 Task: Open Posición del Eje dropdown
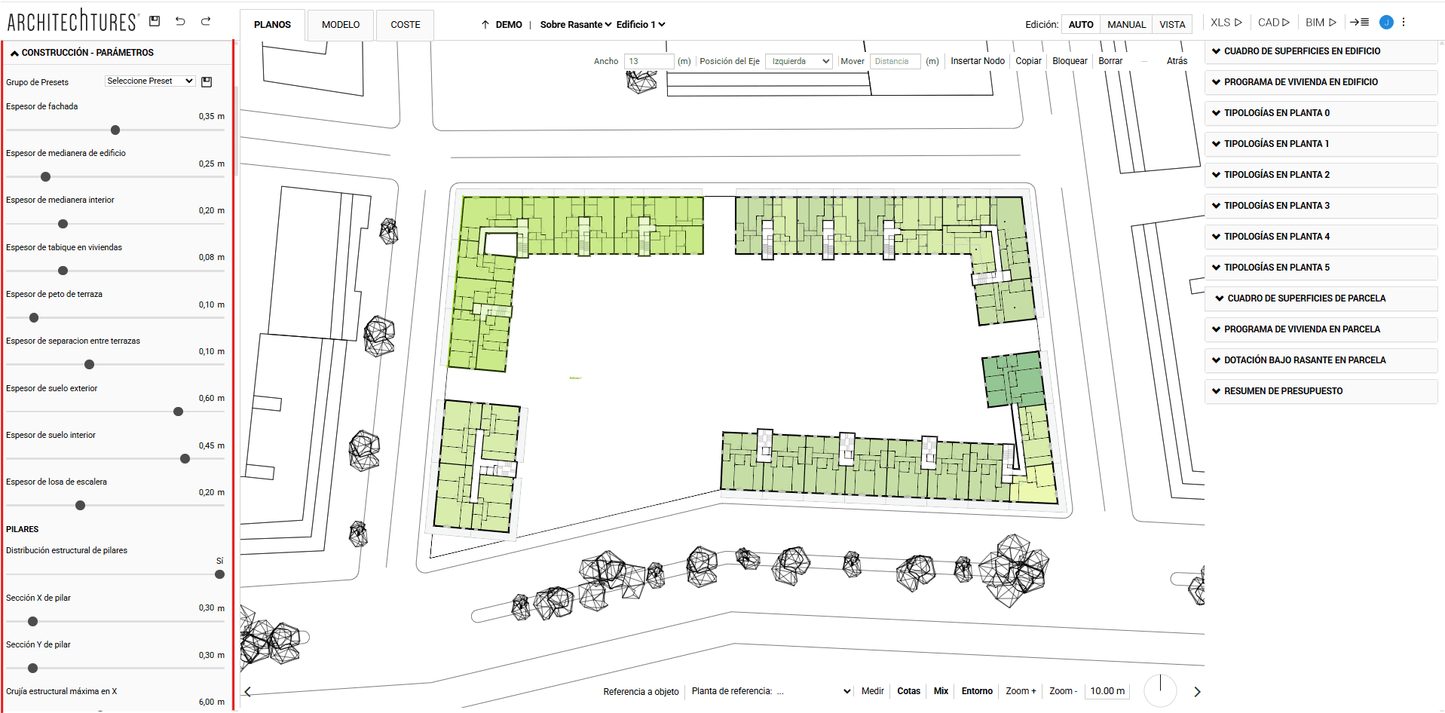(798, 61)
